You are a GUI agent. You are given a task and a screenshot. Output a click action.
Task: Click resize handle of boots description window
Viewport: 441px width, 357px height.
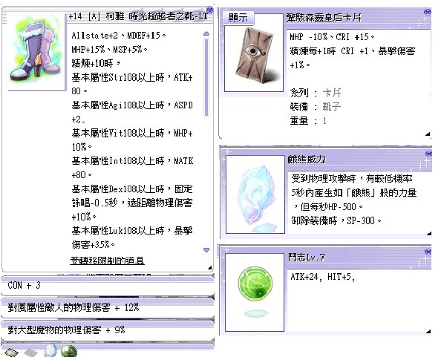tap(209, 268)
